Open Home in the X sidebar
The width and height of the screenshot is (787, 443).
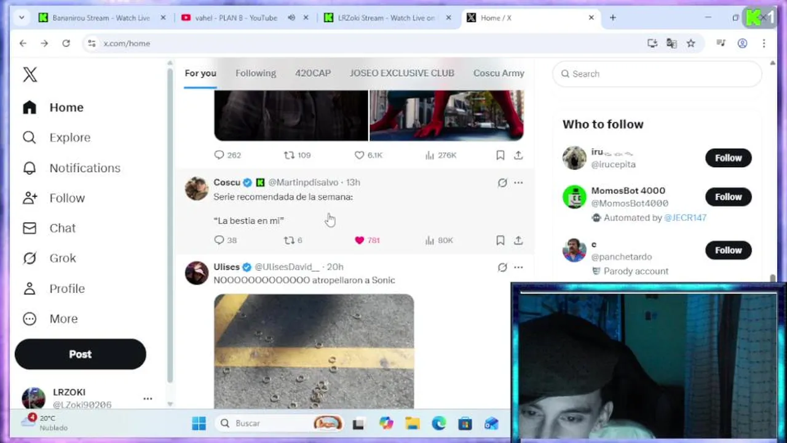[x=53, y=107]
